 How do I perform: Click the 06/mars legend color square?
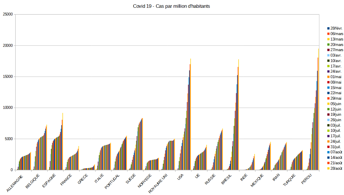(x=328, y=34)
